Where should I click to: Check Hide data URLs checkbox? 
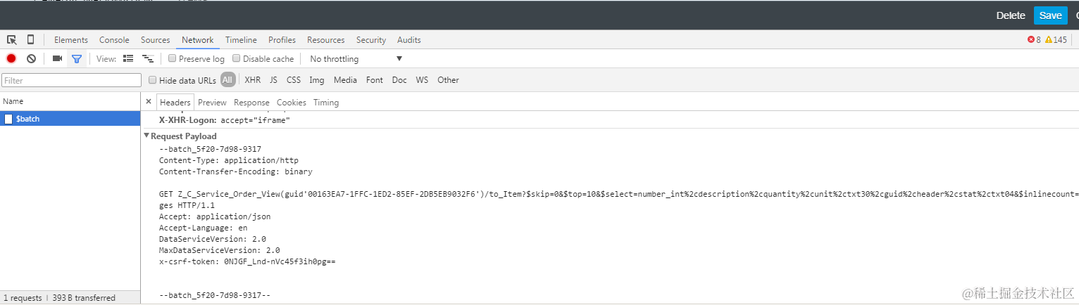click(152, 80)
